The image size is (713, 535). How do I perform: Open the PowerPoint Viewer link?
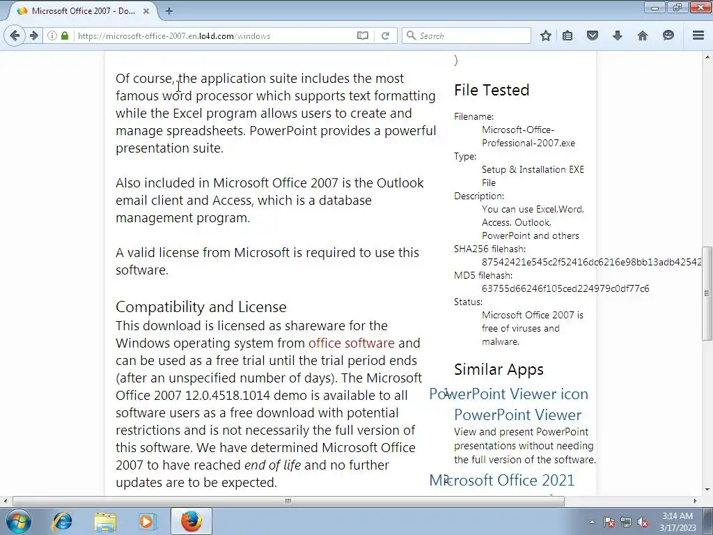point(517,414)
